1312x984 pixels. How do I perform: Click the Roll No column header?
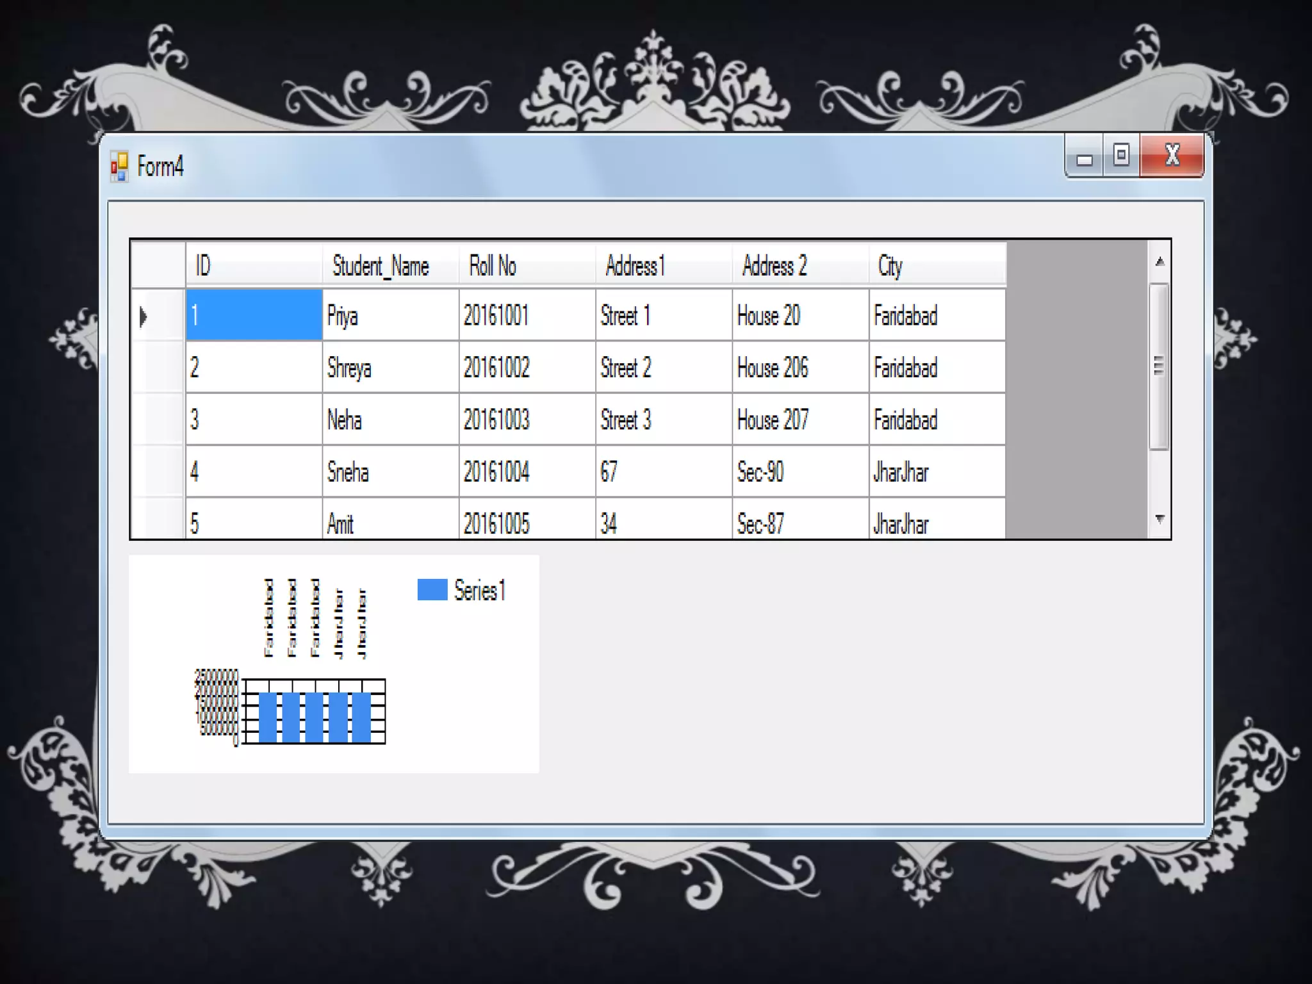coord(527,265)
